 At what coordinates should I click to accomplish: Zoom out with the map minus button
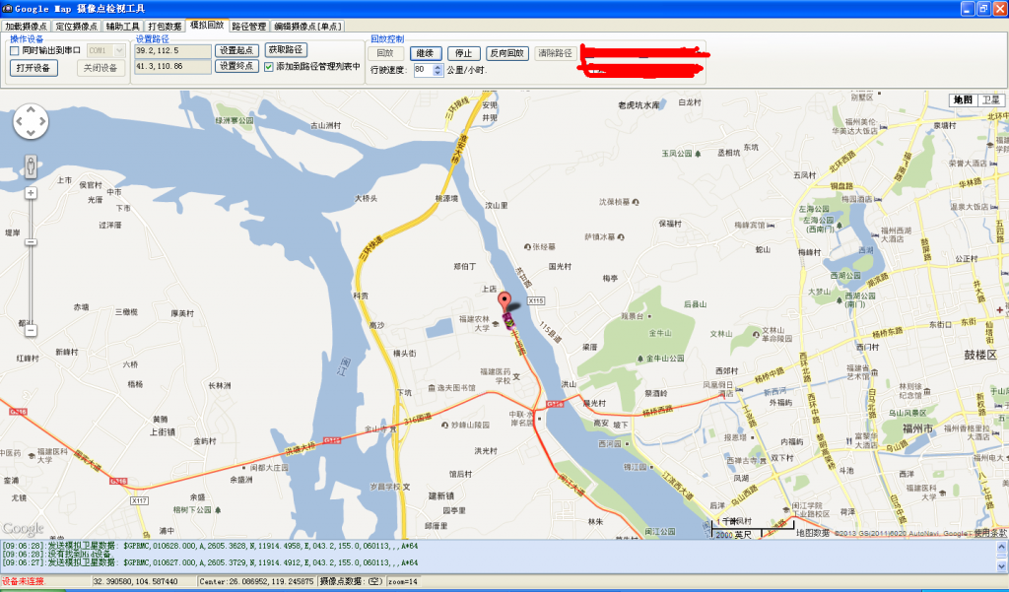click(31, 331)
